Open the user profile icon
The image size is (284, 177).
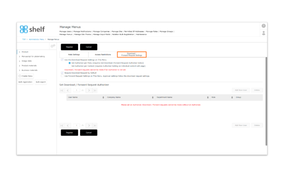pos(263,33)
